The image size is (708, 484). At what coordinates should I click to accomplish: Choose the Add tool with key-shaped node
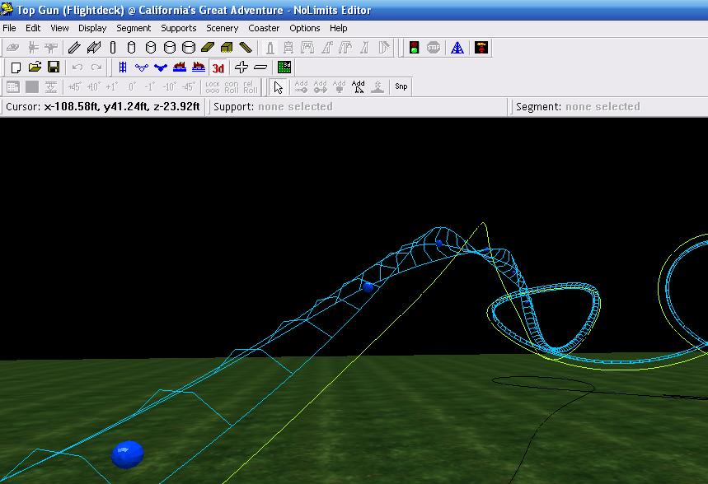point(301,86)
